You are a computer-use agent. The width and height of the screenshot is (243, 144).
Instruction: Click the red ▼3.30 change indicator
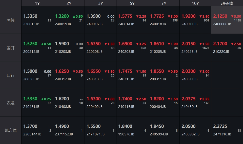click(x=236, y=16)
